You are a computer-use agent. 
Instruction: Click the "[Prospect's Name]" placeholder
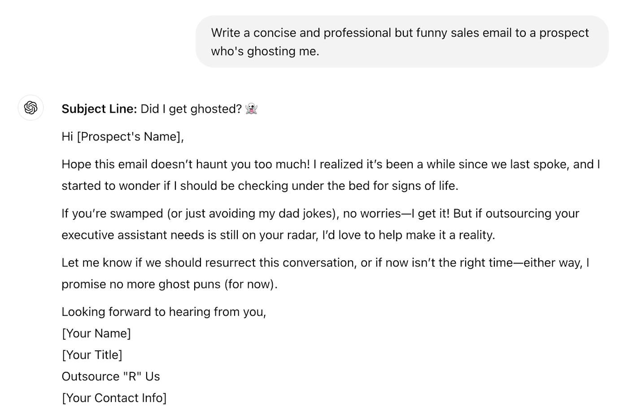[x=129, y=136]
